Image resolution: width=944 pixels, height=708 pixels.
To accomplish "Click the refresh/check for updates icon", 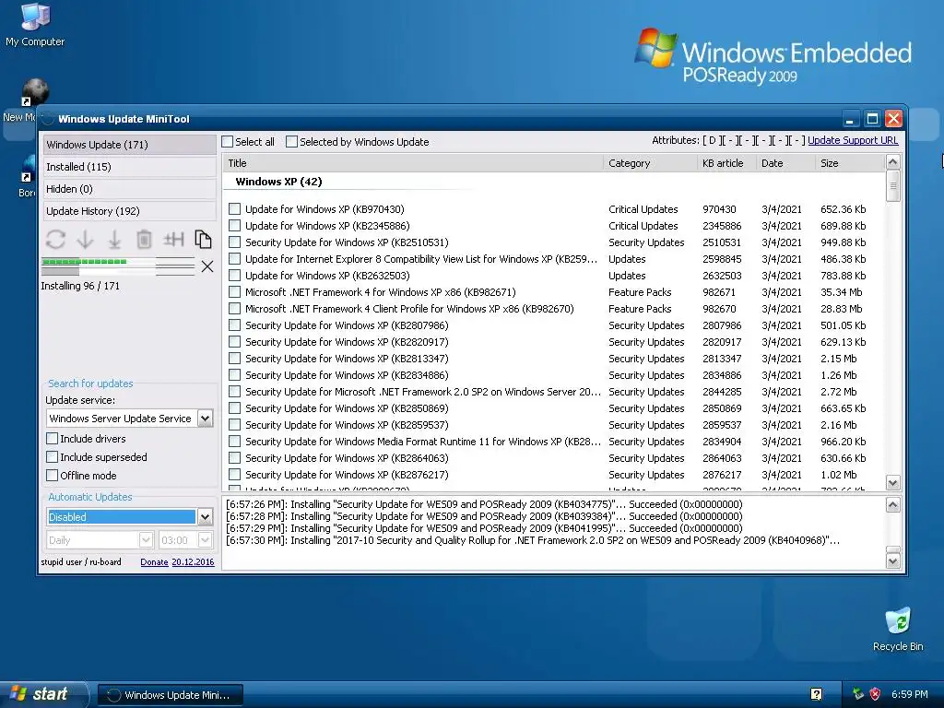I will (55, 240).
